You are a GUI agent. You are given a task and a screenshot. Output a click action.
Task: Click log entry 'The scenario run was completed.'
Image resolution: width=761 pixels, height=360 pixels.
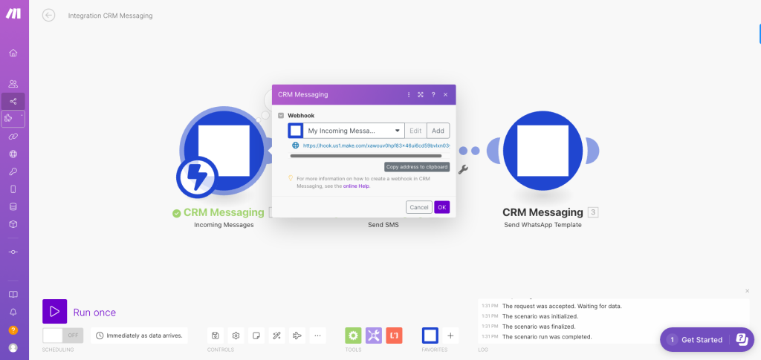547,337
